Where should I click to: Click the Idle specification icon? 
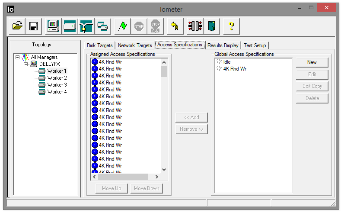[x=219, y=62]
